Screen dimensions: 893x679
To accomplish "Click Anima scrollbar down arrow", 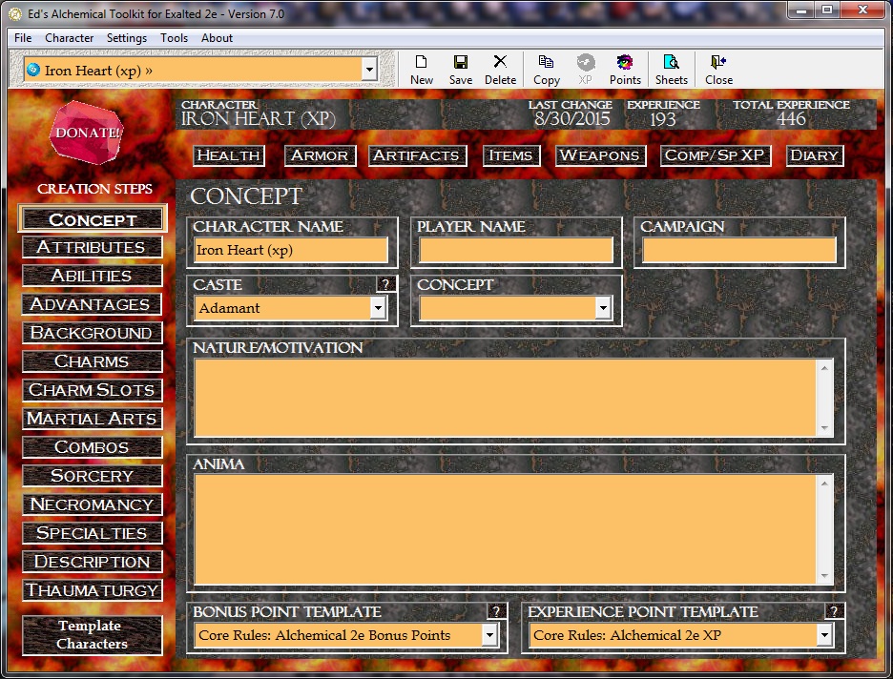I will pos(824,576).
